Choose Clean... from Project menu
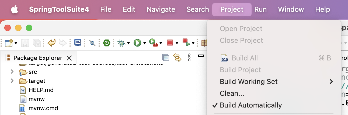The width and height of the screenshot is (348, 115). tap(232, 93)
